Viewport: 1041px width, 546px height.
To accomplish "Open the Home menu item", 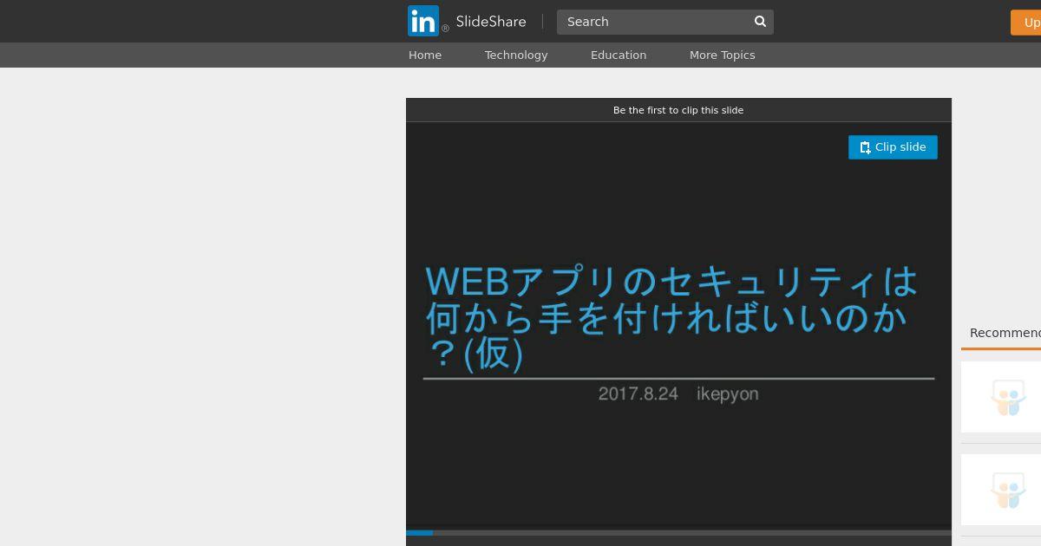I will pyautogui.click(x=425, y=55).
